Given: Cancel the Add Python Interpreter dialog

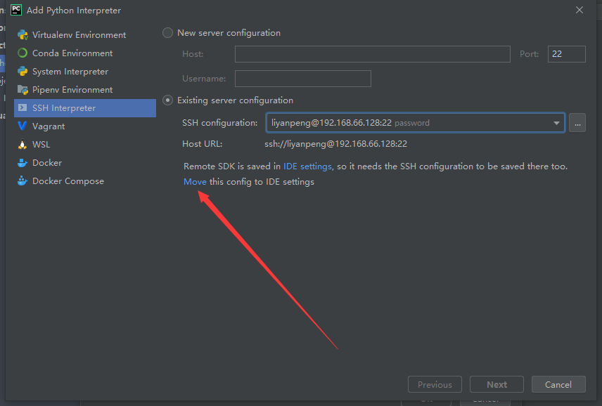Looking at the screenshot, I should 558,384.
